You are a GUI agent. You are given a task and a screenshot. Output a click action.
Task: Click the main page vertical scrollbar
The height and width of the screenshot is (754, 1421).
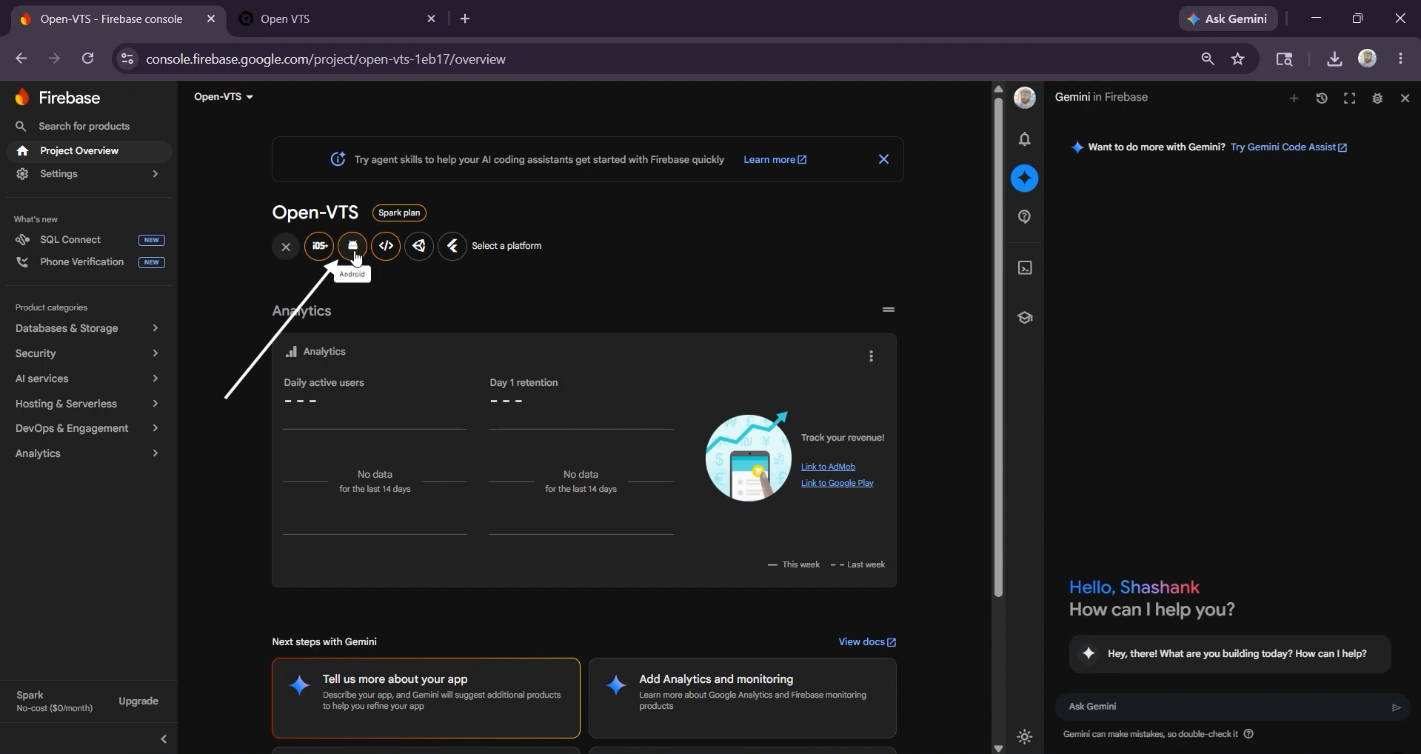point(998,347)
